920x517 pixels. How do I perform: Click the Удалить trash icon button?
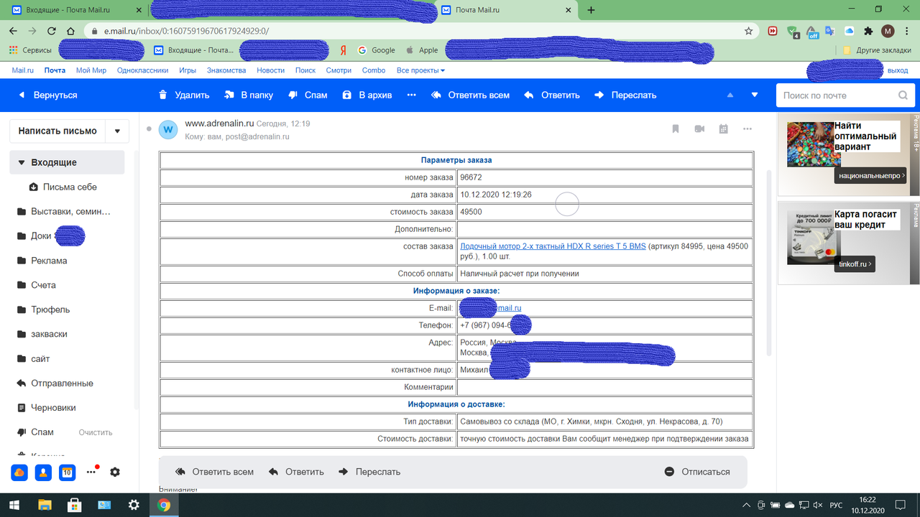pos(183,95)
